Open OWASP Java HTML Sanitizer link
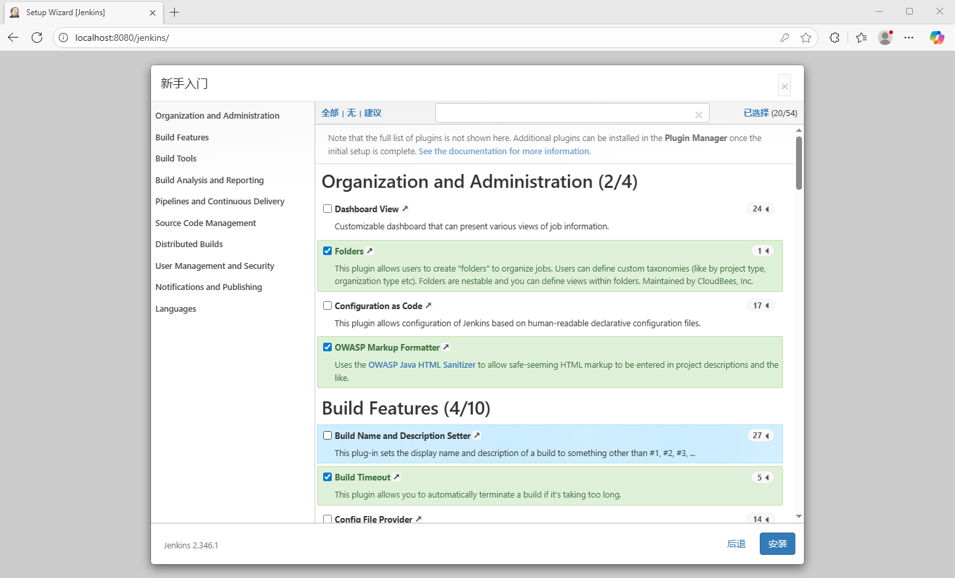The image size is (955, 578). (x=422, y=364)
